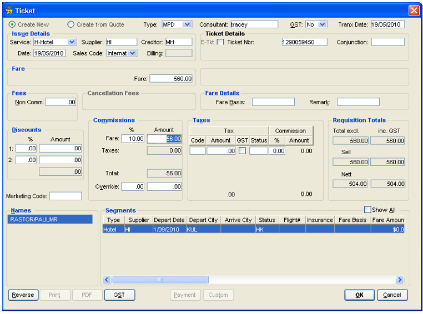
Task: Select the name RASTOR/PAULMR
Action: 50,219
